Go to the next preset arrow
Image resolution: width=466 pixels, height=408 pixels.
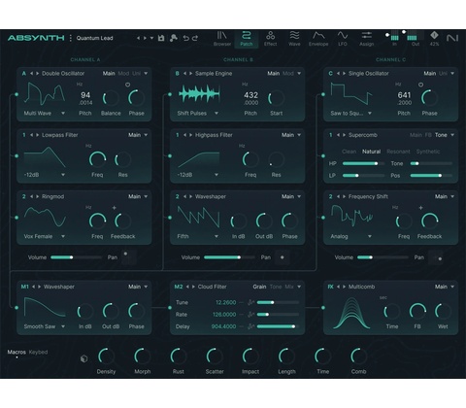click(145, 38)
